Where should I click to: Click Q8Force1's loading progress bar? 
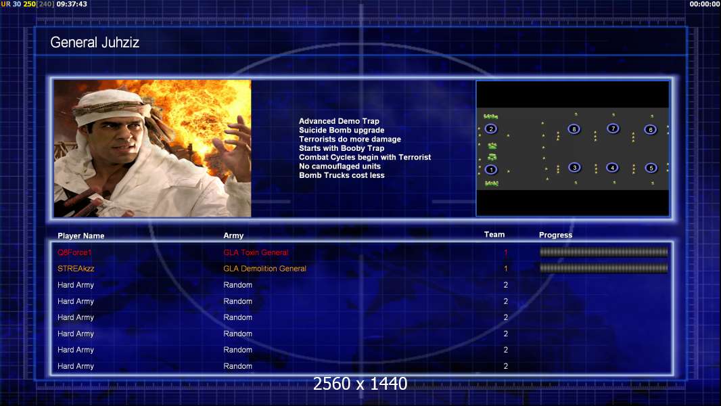point(603,252)
